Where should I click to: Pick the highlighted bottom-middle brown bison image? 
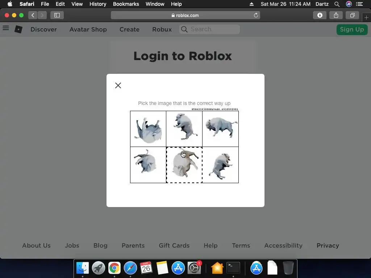[x=184, y=165]
